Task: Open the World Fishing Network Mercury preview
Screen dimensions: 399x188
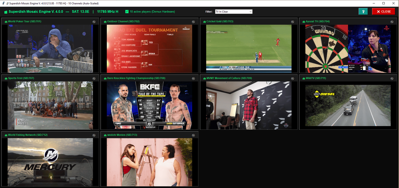Action: [50, 162]
